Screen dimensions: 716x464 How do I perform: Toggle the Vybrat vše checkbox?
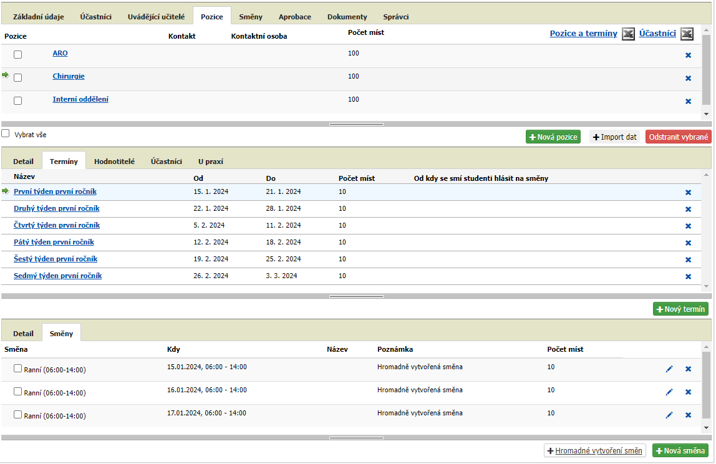(x=6, y=133)
